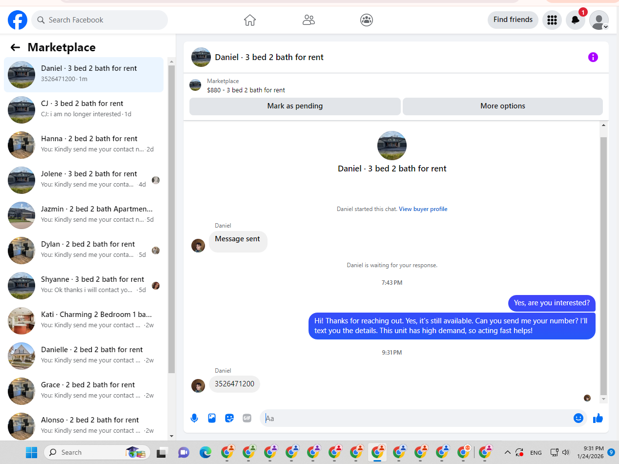
Task: Click the ENG language indicator
Action: [x=536, y=453]
